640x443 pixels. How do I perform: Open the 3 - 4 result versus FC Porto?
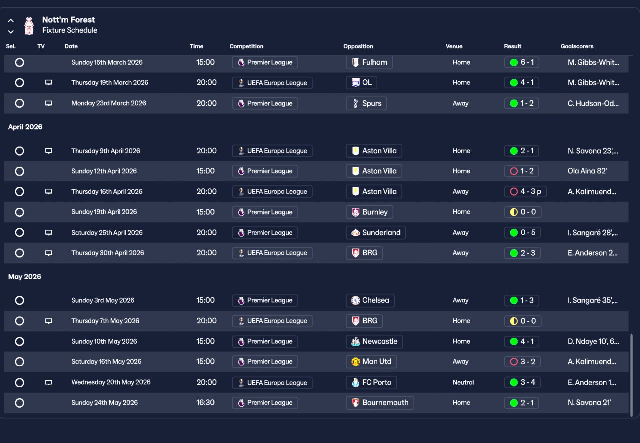[x=523, y=383]
